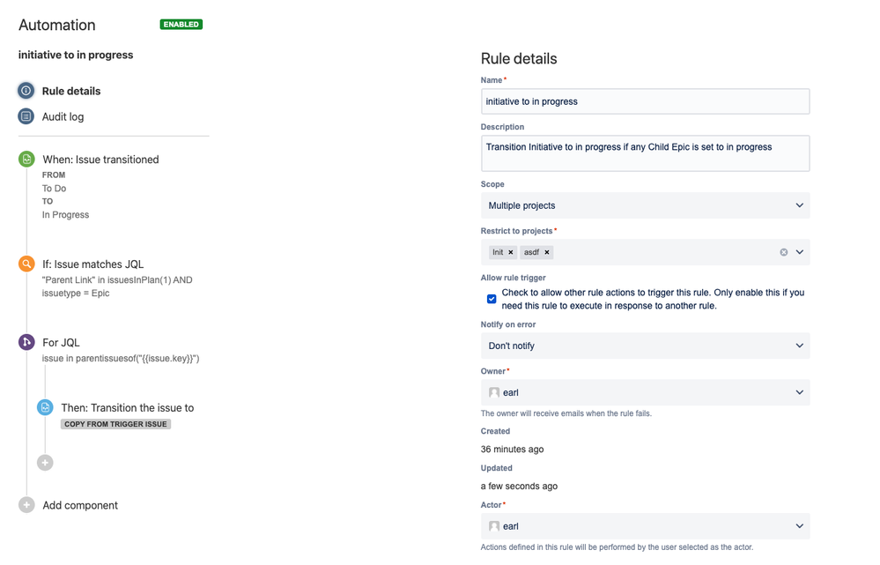This screenshot has width=880, height=565.
Task: Click the ENABLED status badge
Action: (x=181, y=25)
